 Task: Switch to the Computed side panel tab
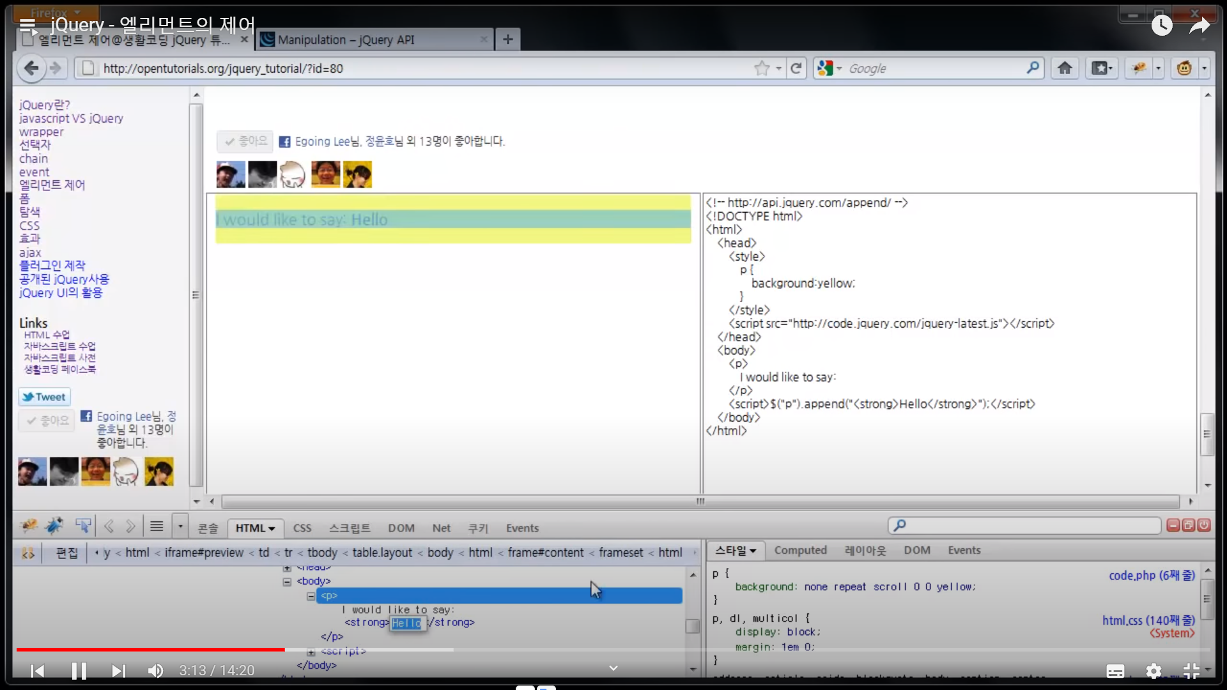pos(800,550)
